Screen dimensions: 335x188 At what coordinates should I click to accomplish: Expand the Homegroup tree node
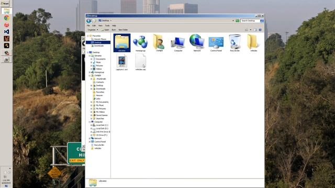coord(90,72)
